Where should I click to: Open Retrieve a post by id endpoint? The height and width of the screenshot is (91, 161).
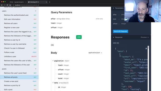(19, 85)
